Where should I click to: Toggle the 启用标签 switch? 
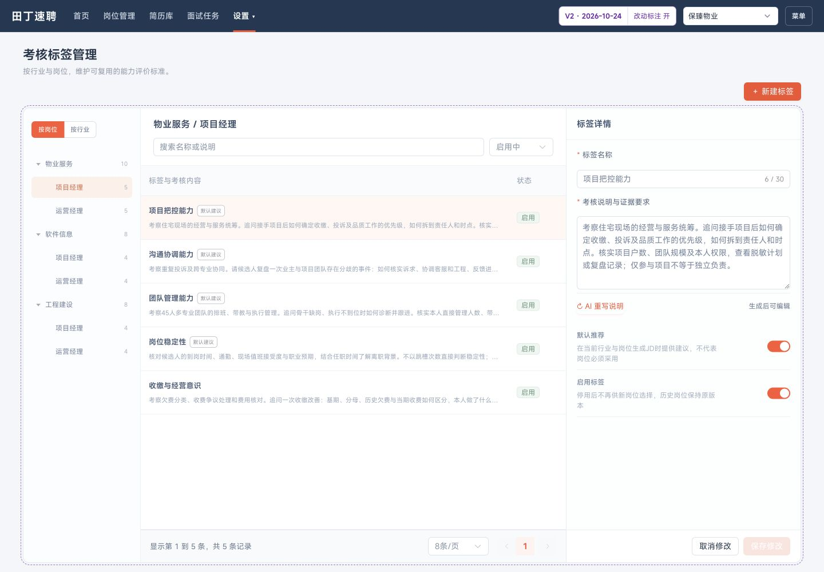778,393
